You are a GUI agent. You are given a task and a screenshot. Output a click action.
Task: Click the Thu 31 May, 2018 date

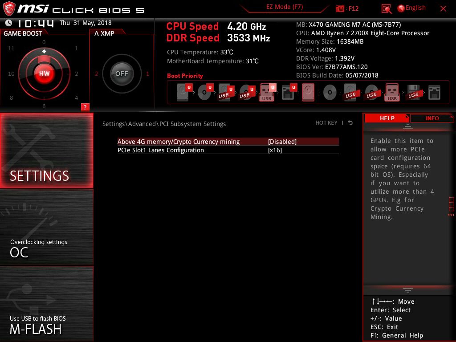click(85, 23)
